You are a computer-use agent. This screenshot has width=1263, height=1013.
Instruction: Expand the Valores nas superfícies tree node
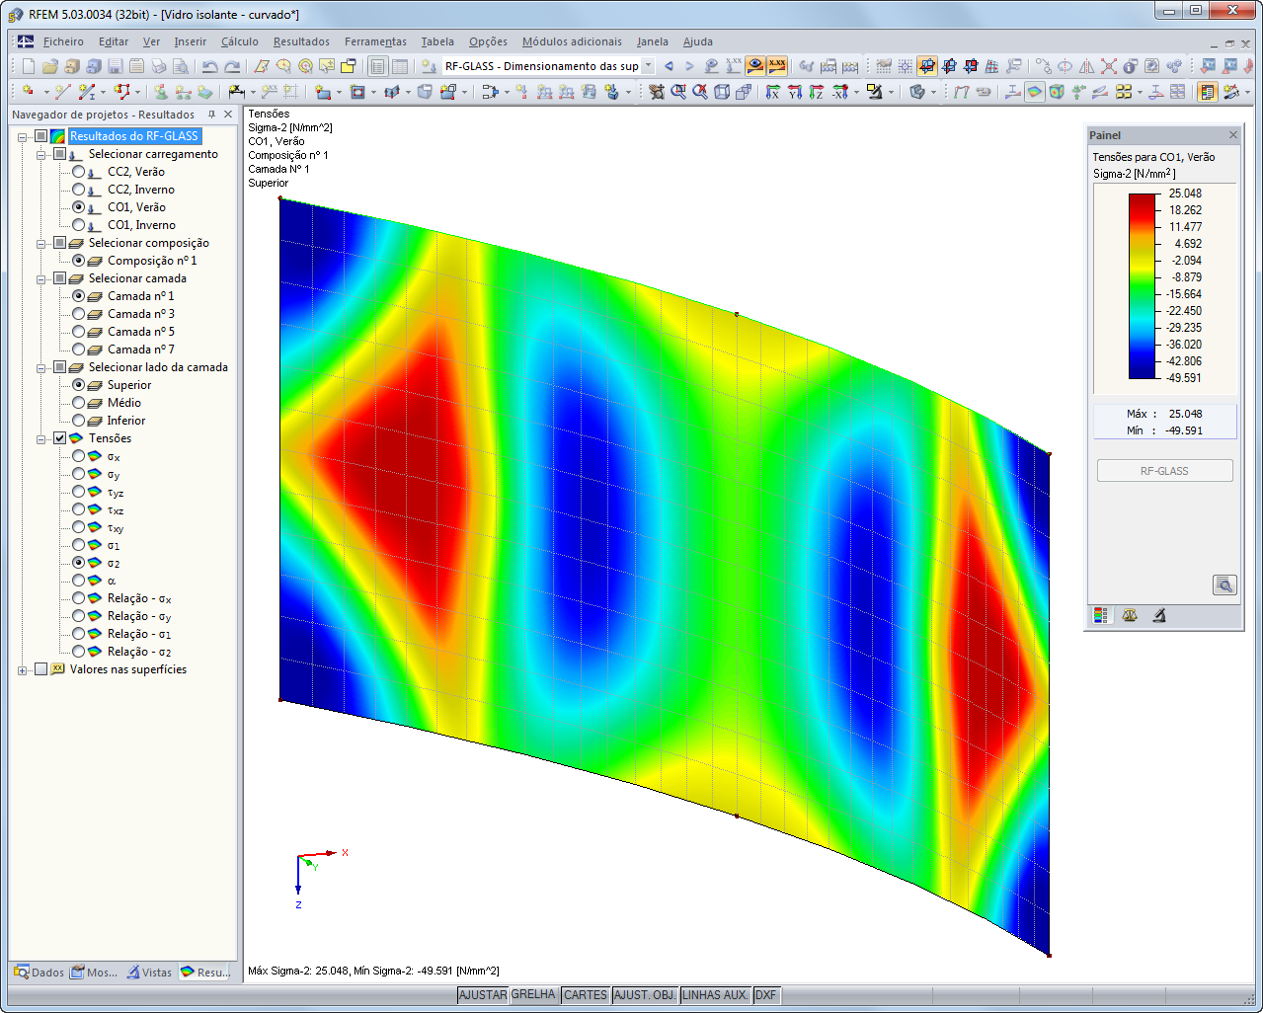(x=21, y=669)
